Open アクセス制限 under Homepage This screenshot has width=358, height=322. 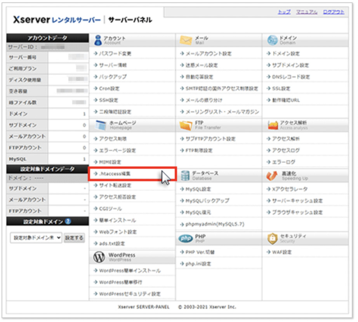tap(113, 139)
